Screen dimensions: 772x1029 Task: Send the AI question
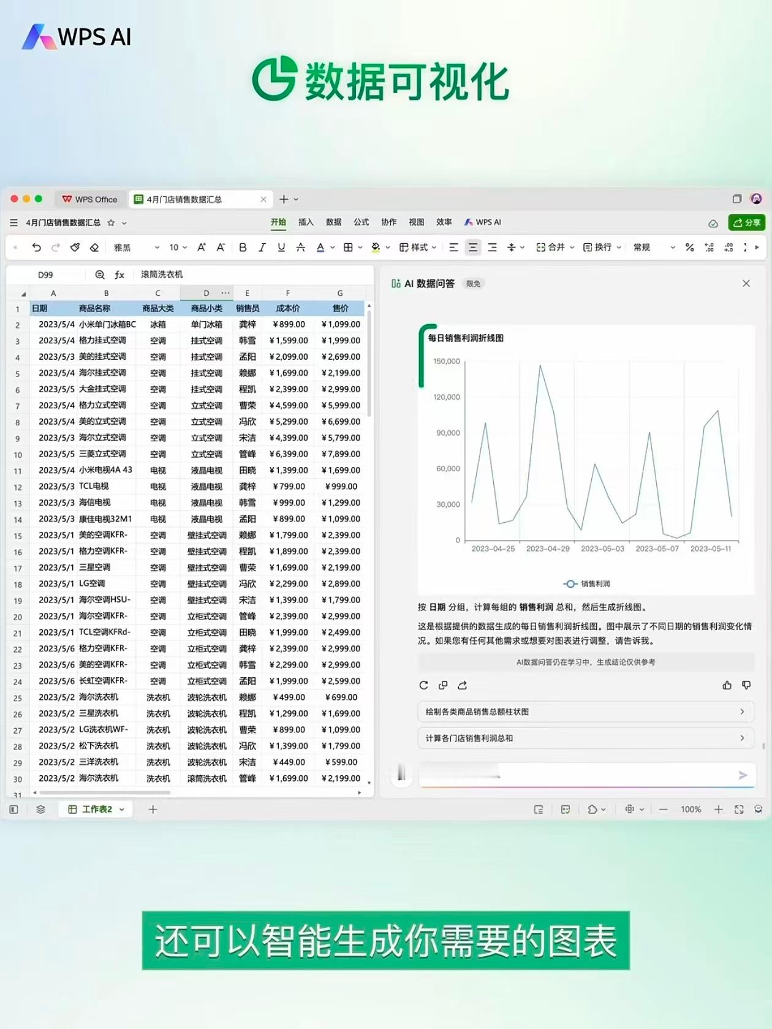743,775
